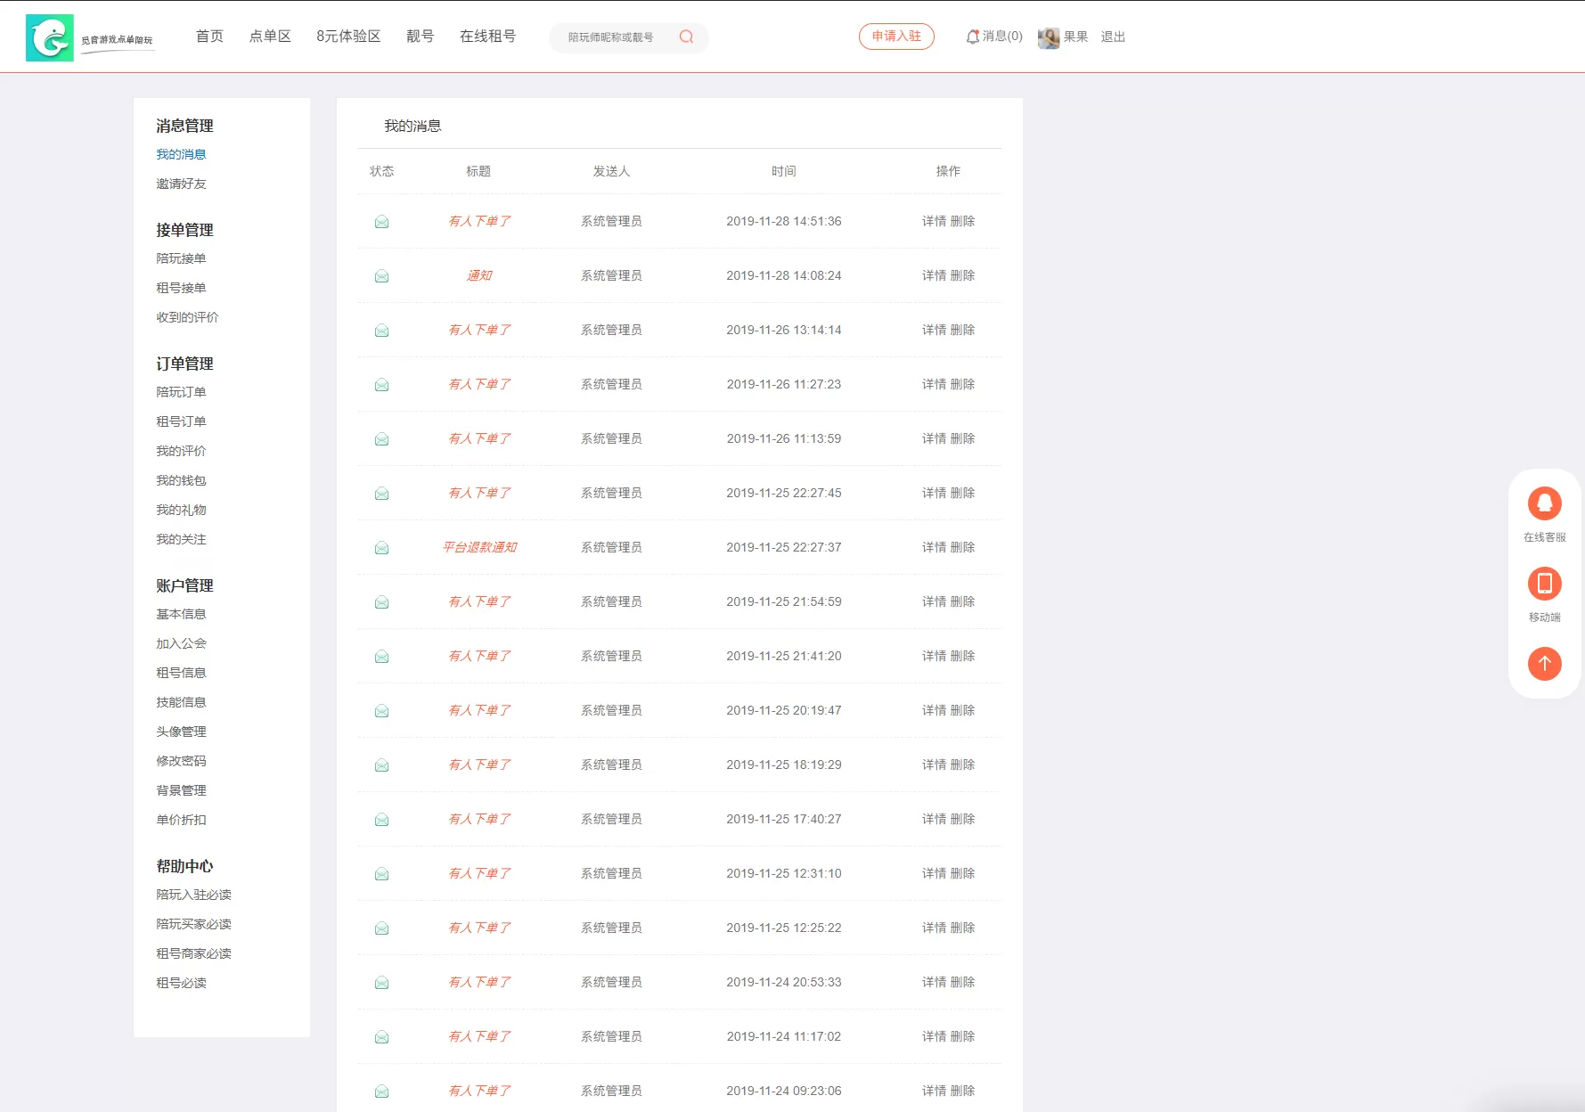Viewport: 1585px width, 1112px height.
Task: Go to 在线租号 navigation item
Action: coord(487,37)
